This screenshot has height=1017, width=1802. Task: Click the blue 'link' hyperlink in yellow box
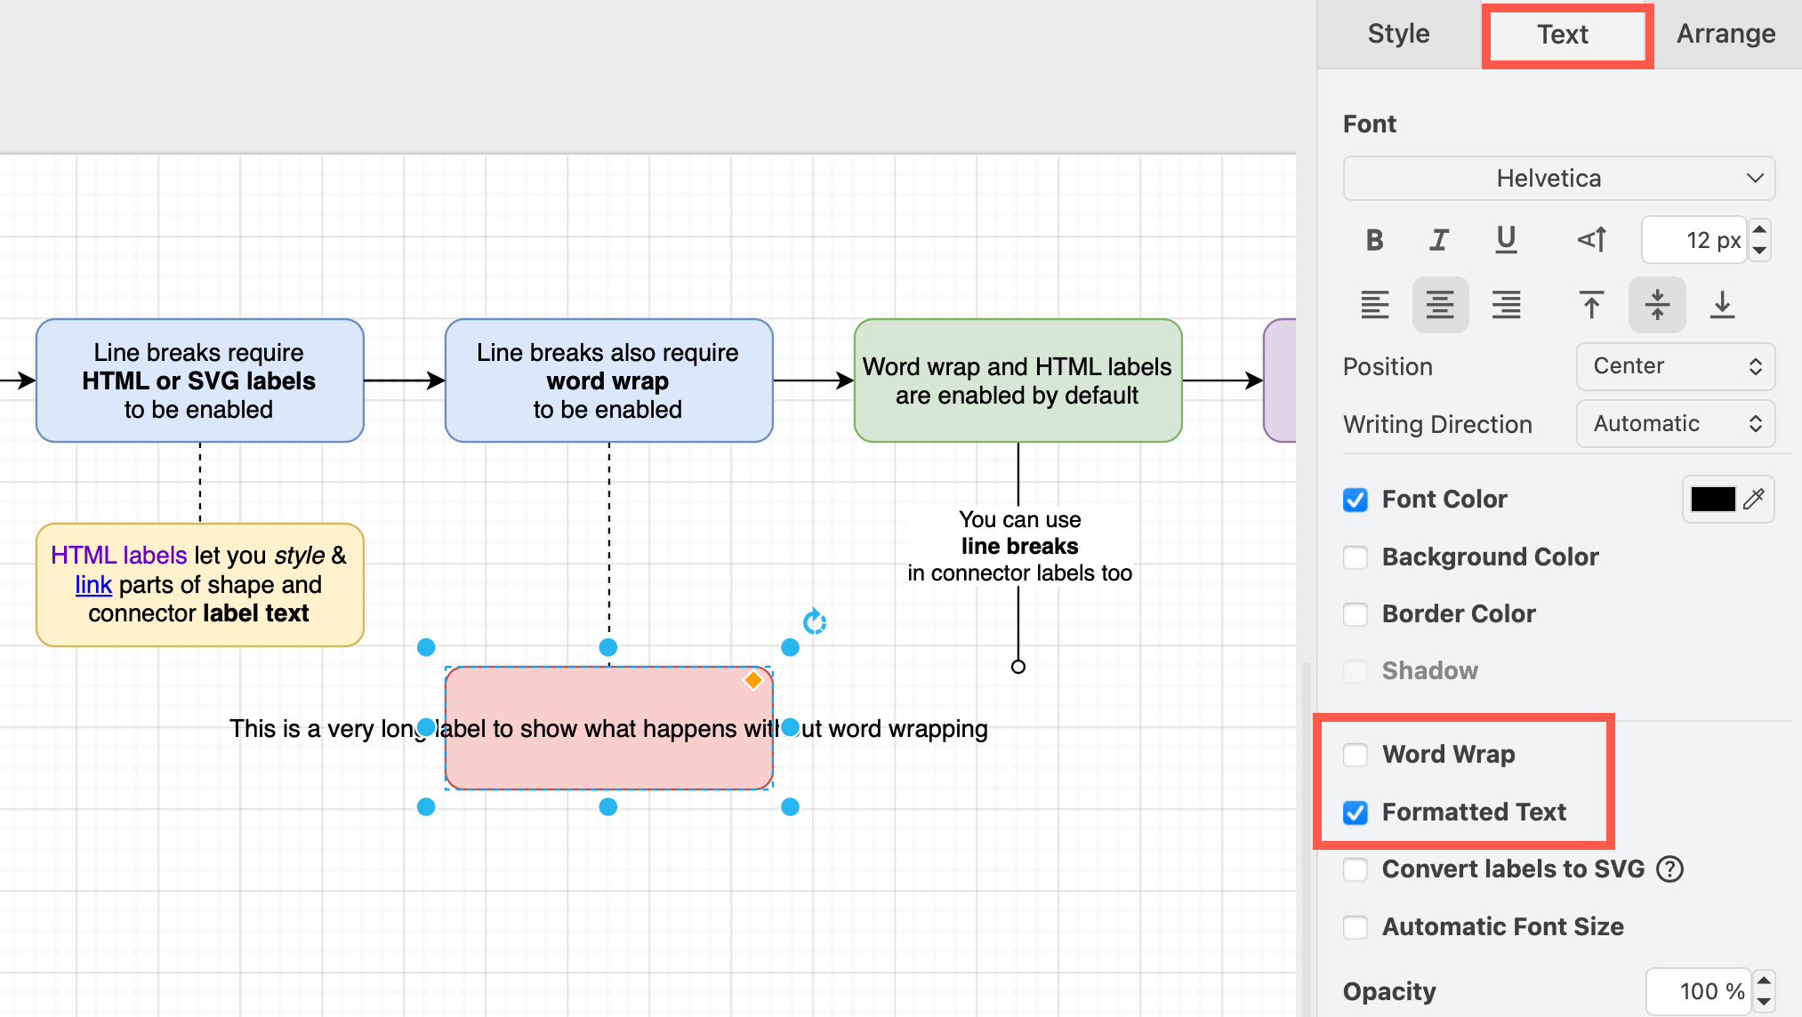tap(93, 585)
